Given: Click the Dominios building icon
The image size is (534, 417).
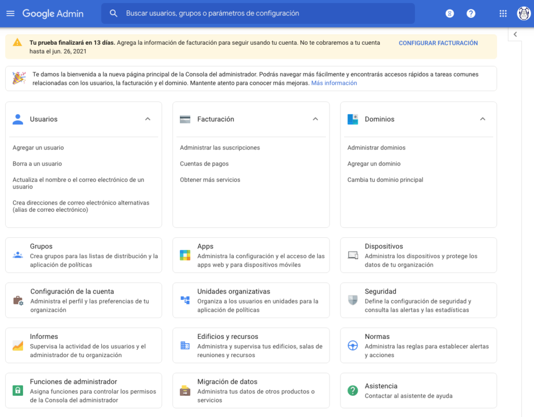Looking at the screenshot, I should point(353,119).
